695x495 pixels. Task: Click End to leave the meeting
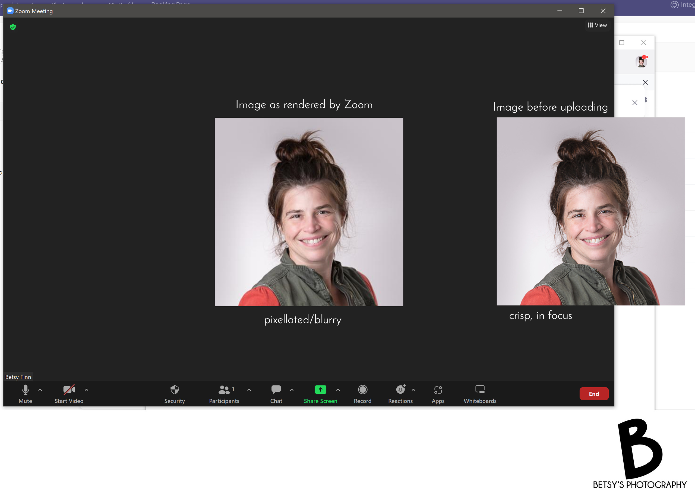click(x=593, y=394)
